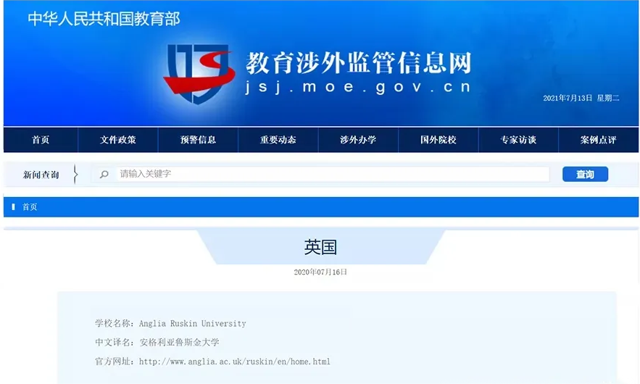Go to the 预警信息 section
This screenshot has width=640, height=384.
[198, 140]
